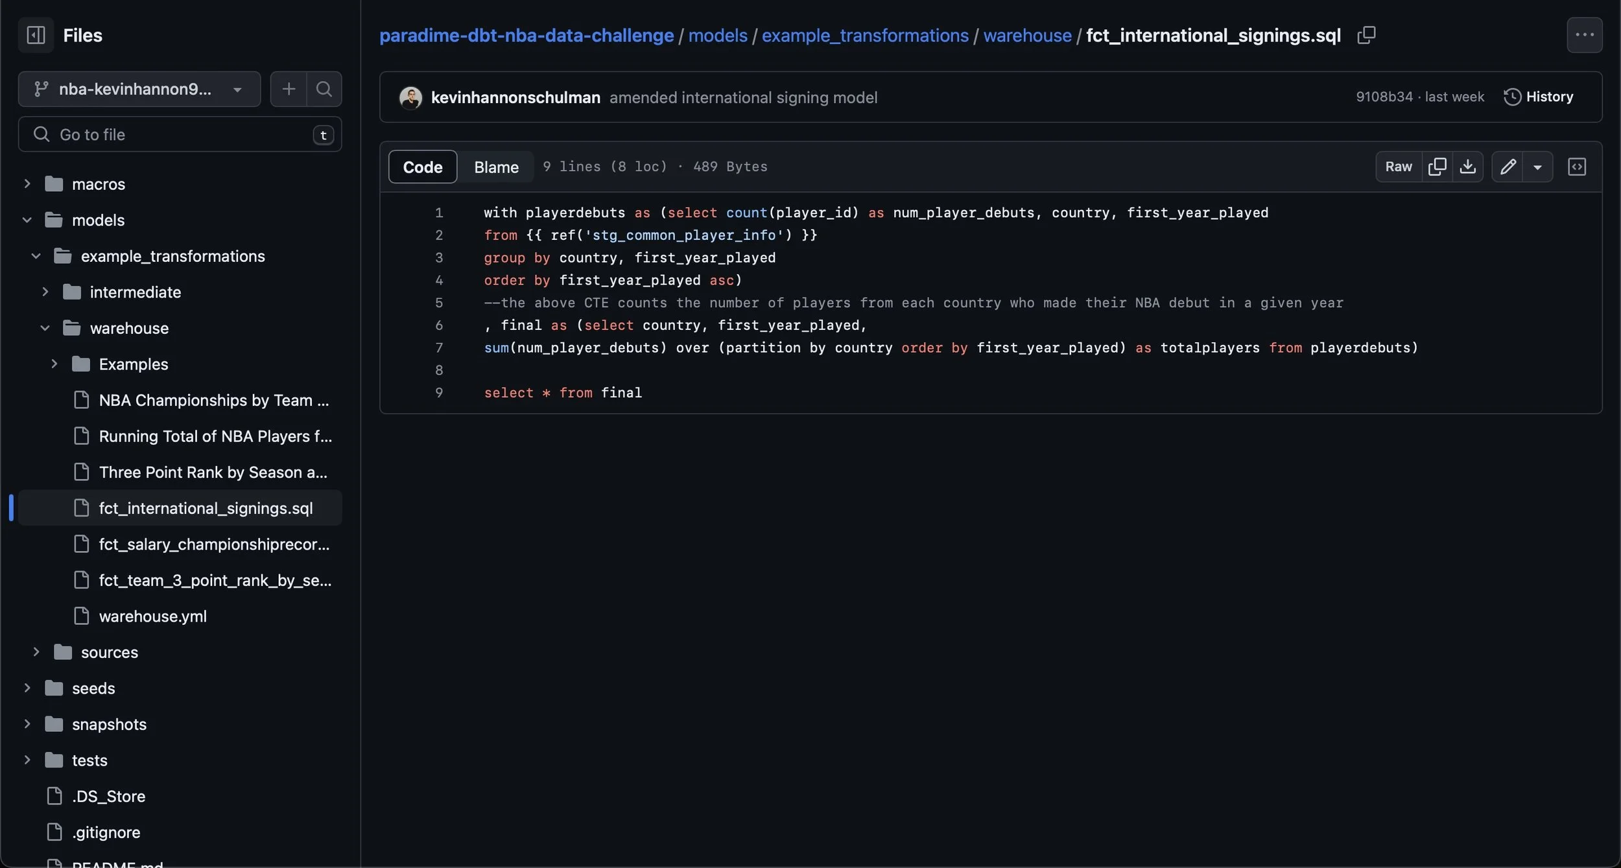This screenshot has height=868, width=1621.
Task: Open the branch selector dropdown
Action: click(139, 89)
